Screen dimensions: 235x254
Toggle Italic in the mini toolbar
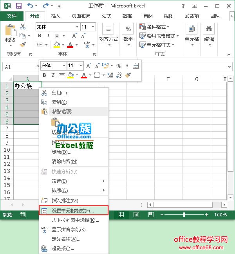click(x=53, y=75)
